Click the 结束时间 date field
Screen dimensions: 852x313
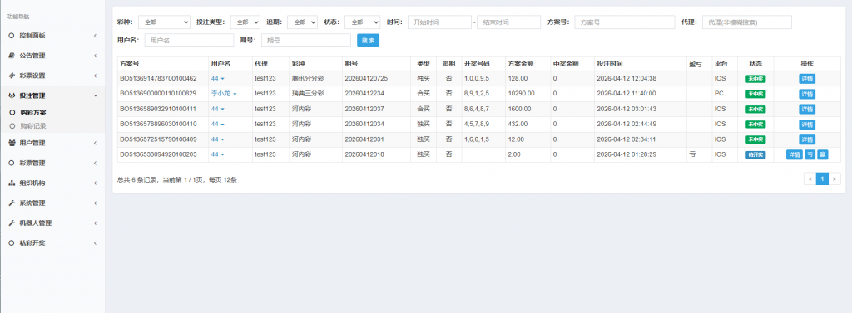pyautogui.click(x=509, y=22)
